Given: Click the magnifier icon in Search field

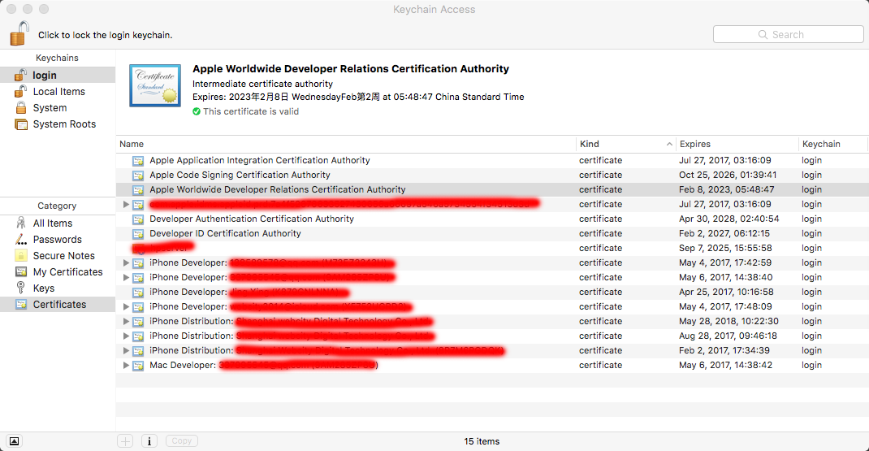Looking at the screenshot, I should point(763,34).
